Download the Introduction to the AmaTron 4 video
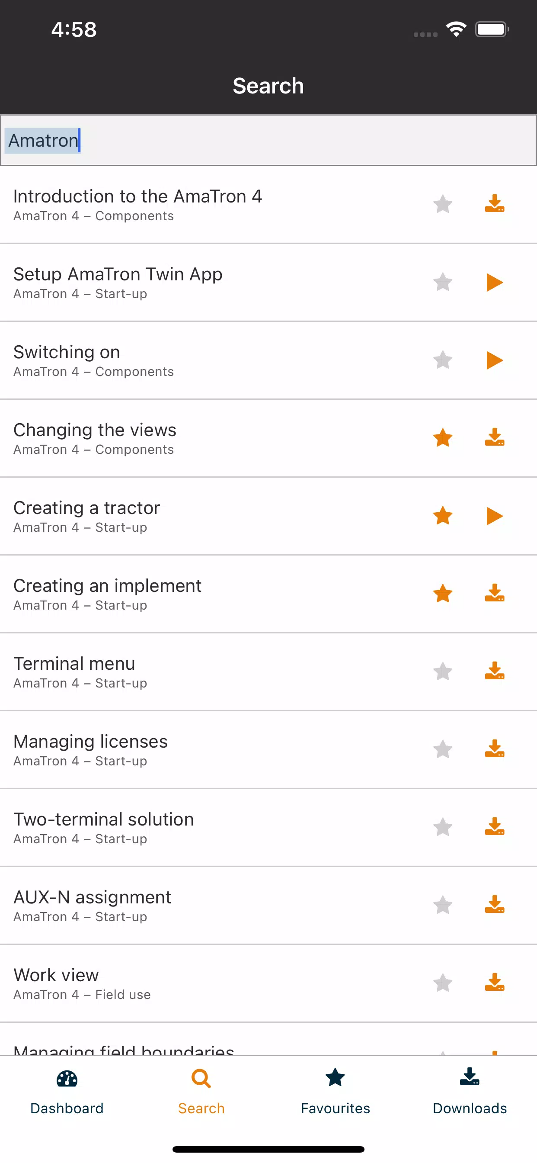 (x=495, y=204)
